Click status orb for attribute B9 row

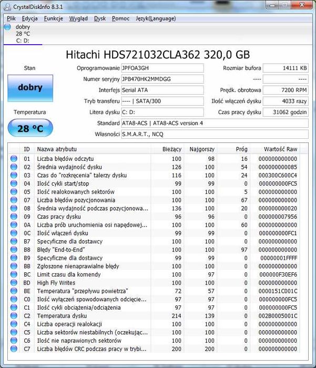pos(14,258)
